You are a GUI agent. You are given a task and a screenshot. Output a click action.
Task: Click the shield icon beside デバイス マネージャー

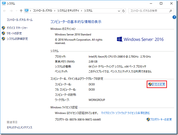click(x=4, y=28)
